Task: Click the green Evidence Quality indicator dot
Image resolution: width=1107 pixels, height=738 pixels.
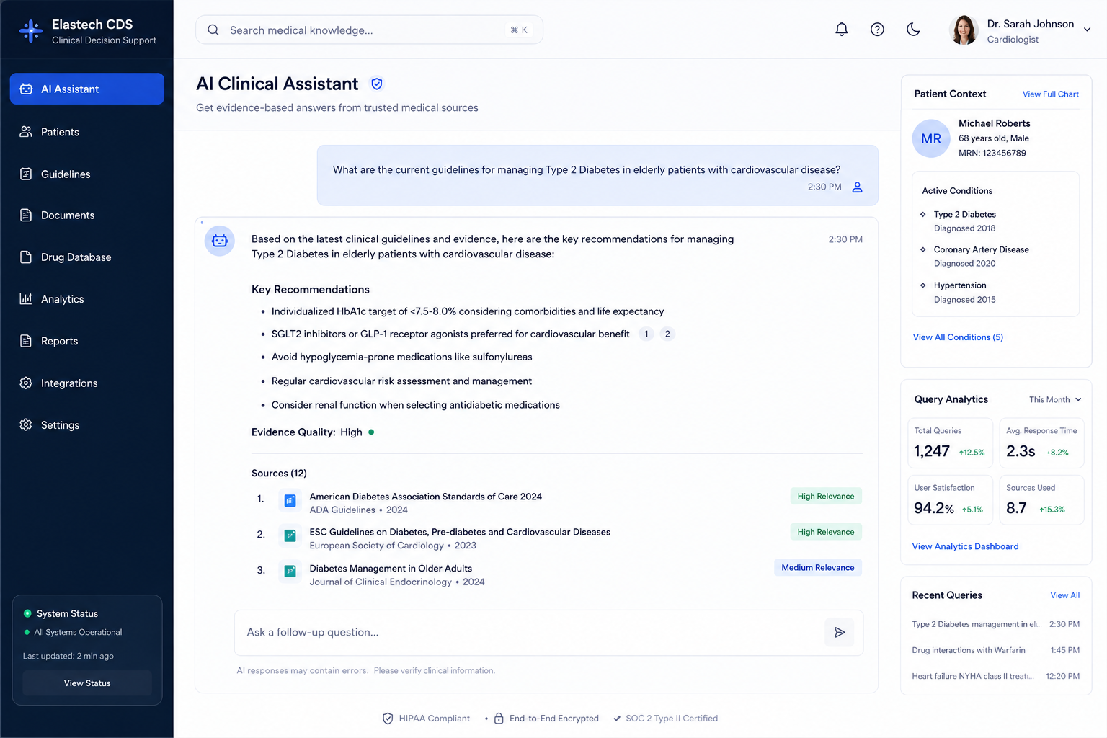Action: point(371,432)
